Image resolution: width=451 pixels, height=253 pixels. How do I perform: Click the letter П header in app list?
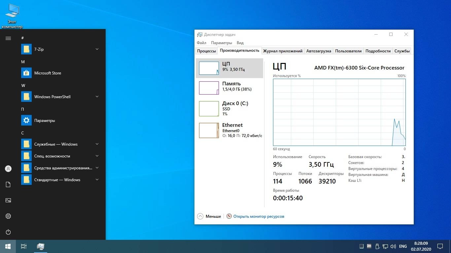click(x=22, y=109)
